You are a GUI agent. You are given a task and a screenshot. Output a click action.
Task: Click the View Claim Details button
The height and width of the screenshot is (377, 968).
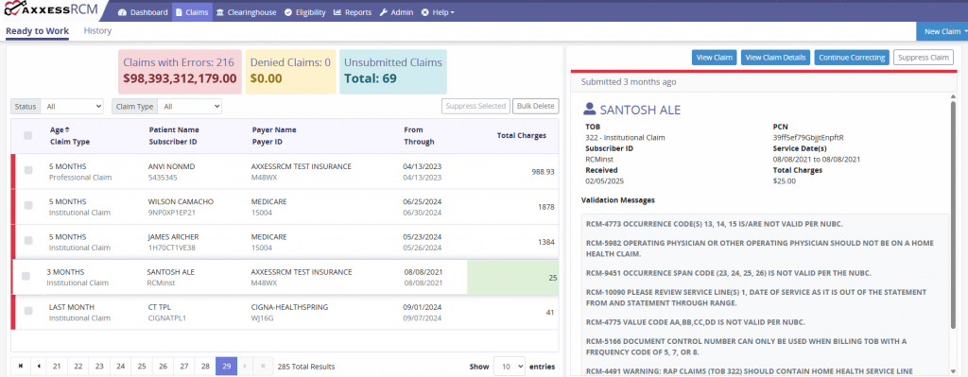click(775, 58)
